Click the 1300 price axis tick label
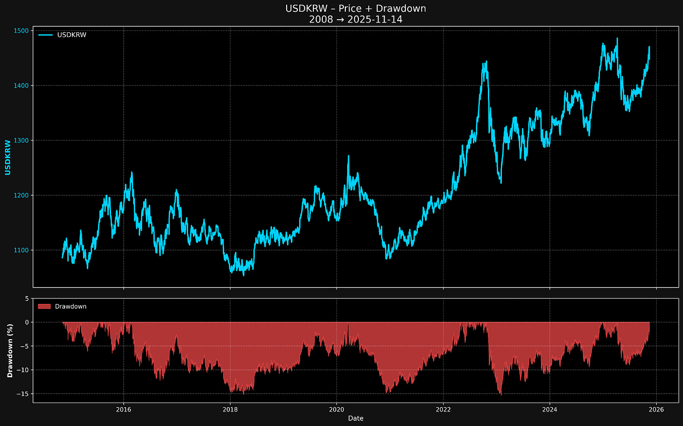The width and height of the screenshot is (683, 426). click(x=22, y=141)
